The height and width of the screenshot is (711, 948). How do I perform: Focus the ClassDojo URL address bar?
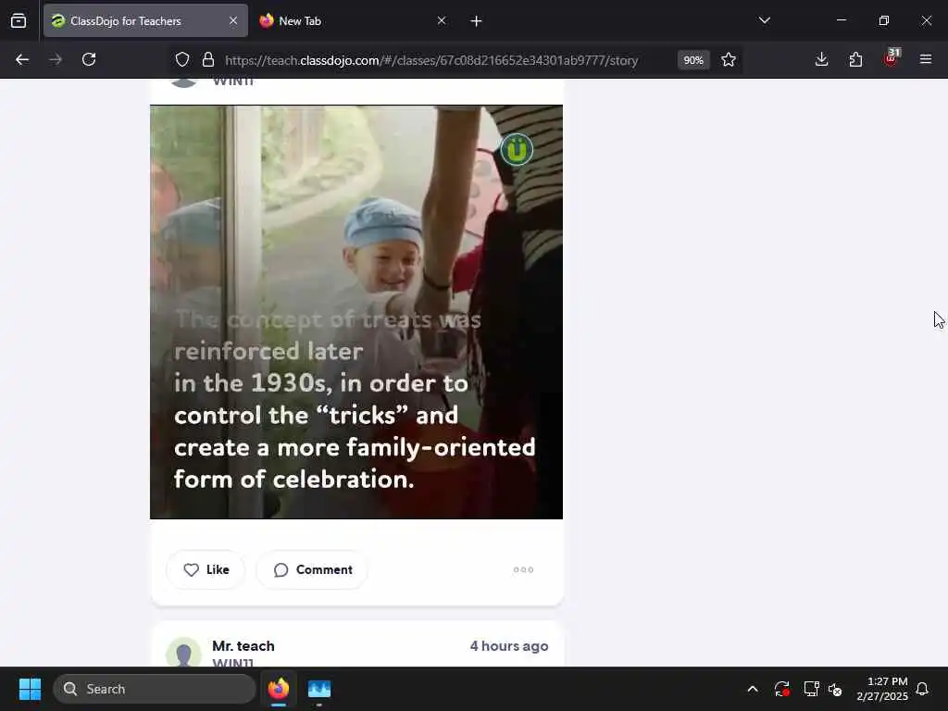[431, 60]
